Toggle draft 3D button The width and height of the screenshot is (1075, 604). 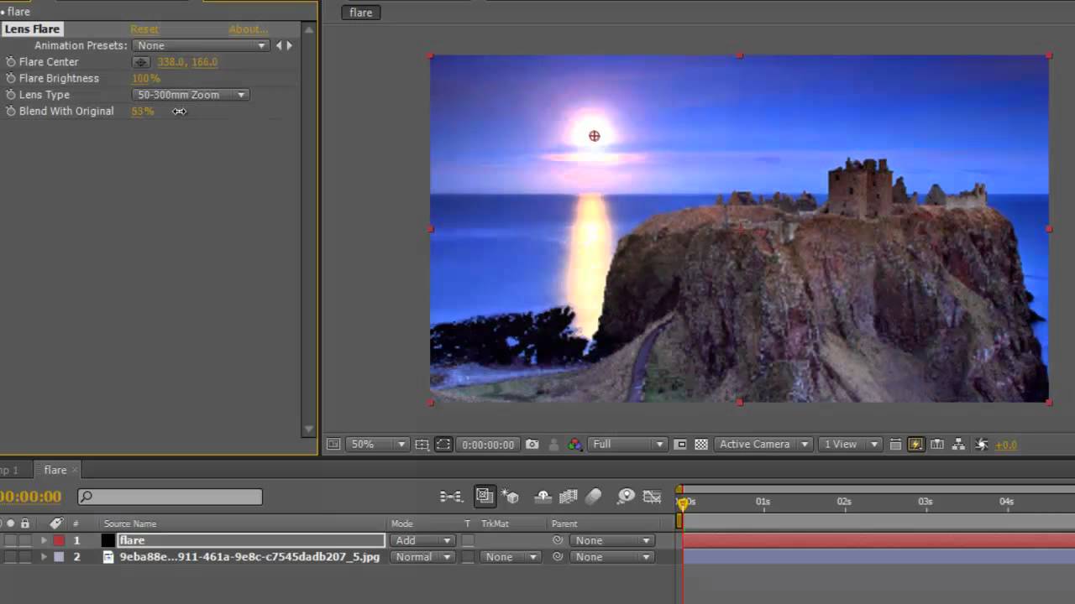point(511,497)
